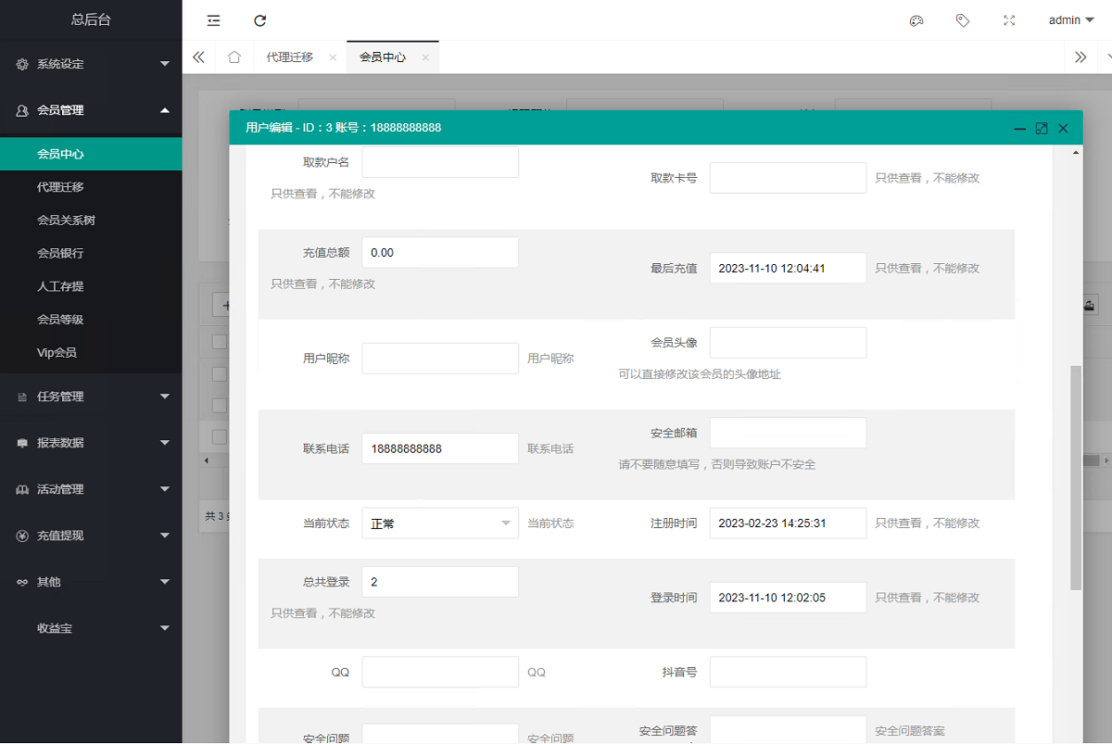Toggle fullscreen mode icon

point(1009,20)
